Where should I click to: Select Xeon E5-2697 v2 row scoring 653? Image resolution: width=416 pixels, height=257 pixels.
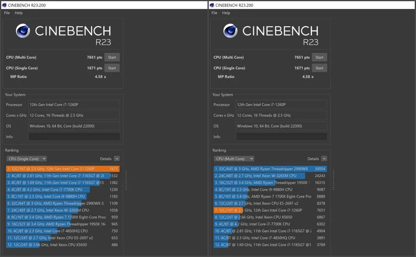tap(62, 237)
